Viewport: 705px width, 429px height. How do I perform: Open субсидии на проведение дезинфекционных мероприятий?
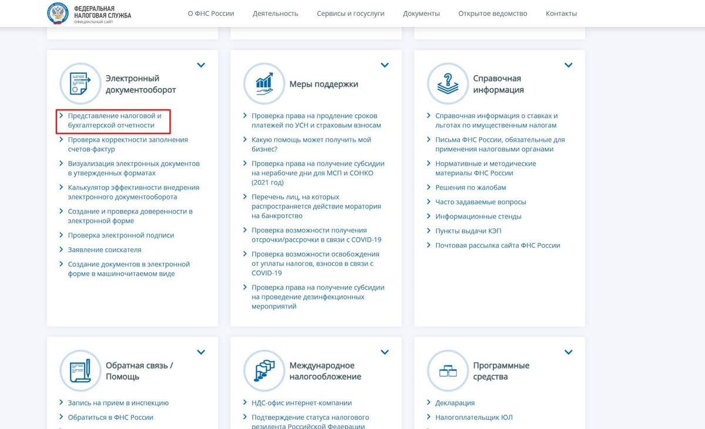[x=318, y=297]
